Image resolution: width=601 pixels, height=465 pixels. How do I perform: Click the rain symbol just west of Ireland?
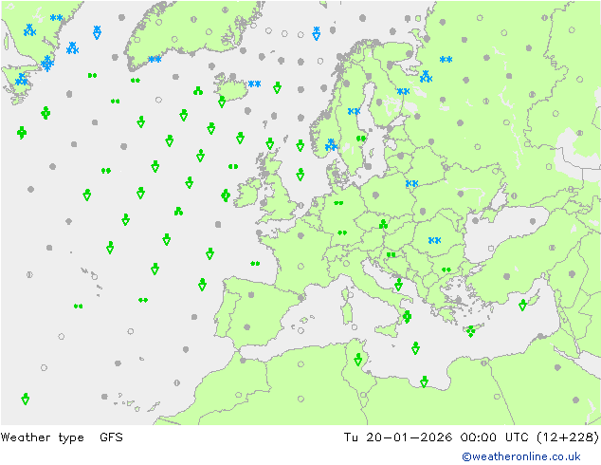point(226,195)
